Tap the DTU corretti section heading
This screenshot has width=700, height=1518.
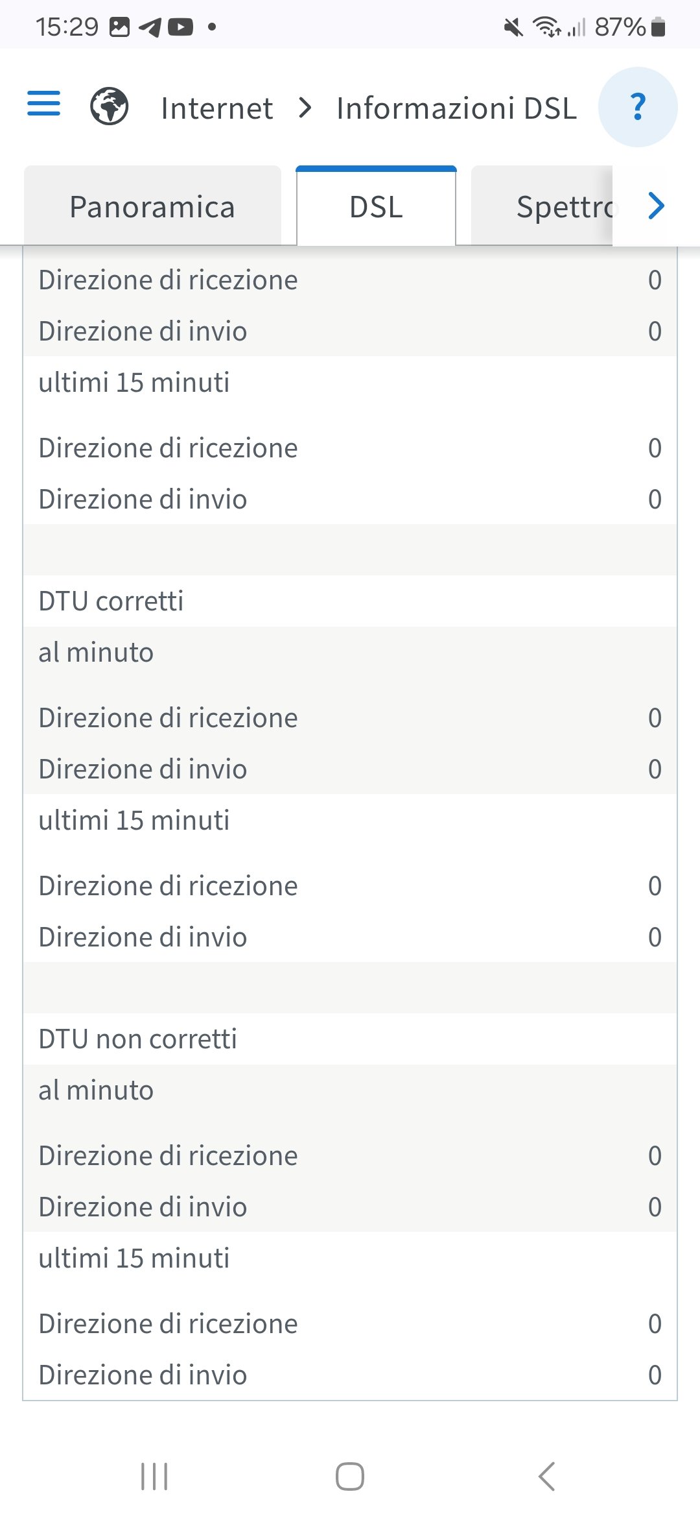coord(111,601)
